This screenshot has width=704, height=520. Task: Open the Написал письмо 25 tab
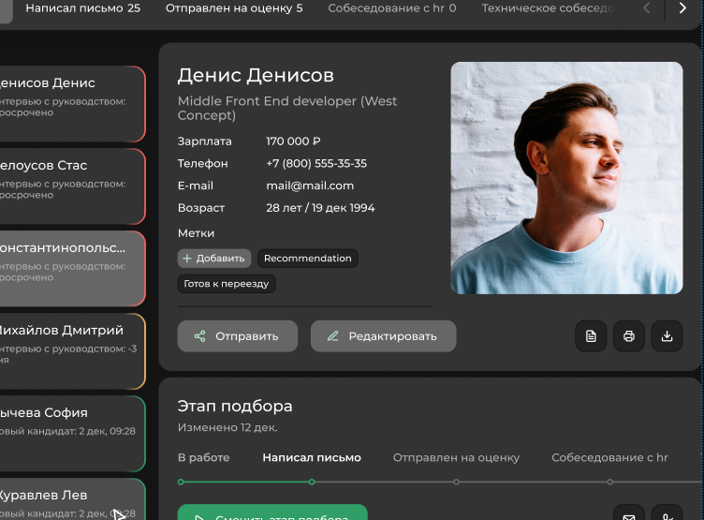[x=82, y=8]
